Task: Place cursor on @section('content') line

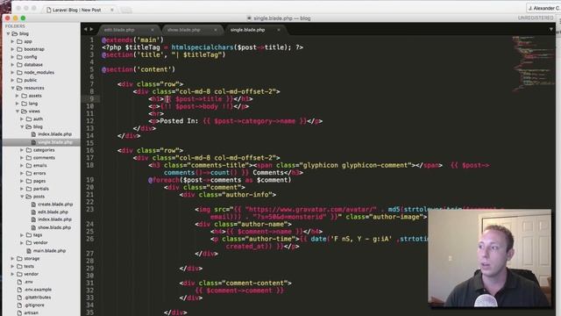Action: tap(138, 69)
